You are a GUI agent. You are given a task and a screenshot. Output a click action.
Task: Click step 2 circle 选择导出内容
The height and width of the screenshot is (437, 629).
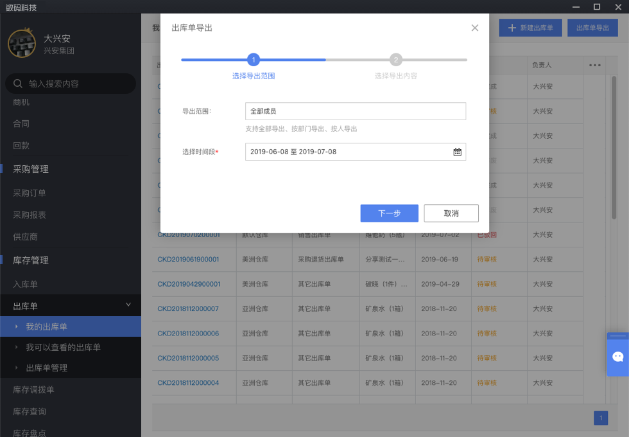[x=396, y=60]
